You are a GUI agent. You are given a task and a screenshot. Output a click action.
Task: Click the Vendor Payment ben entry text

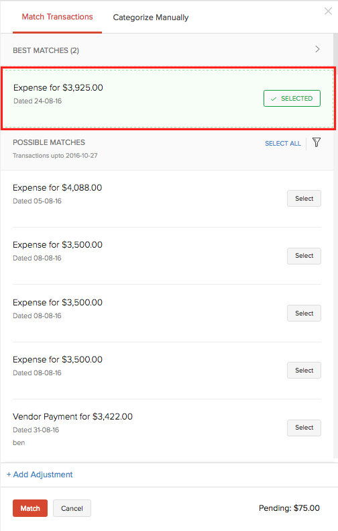19,442
